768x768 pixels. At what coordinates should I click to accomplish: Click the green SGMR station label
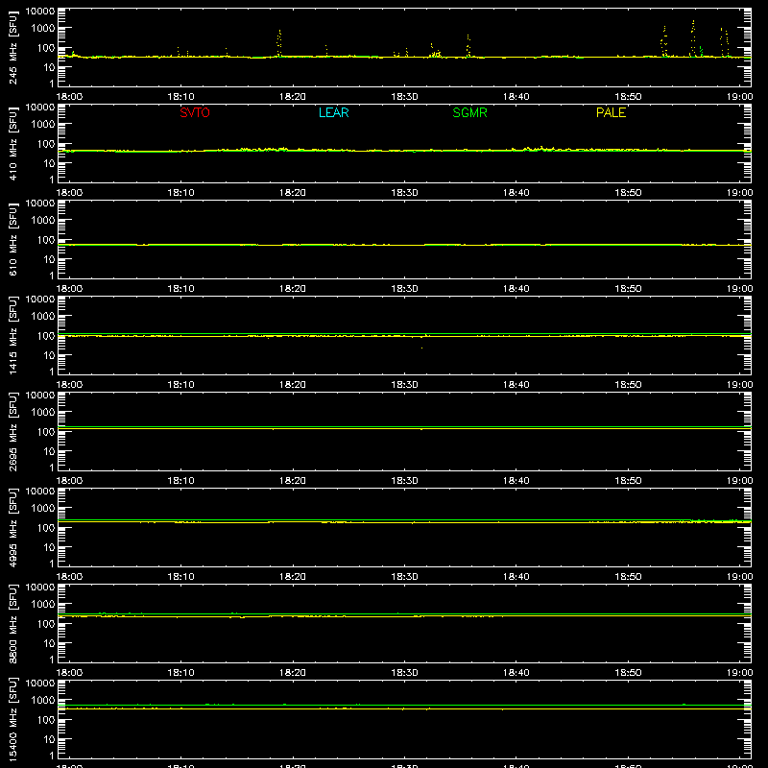469,112
